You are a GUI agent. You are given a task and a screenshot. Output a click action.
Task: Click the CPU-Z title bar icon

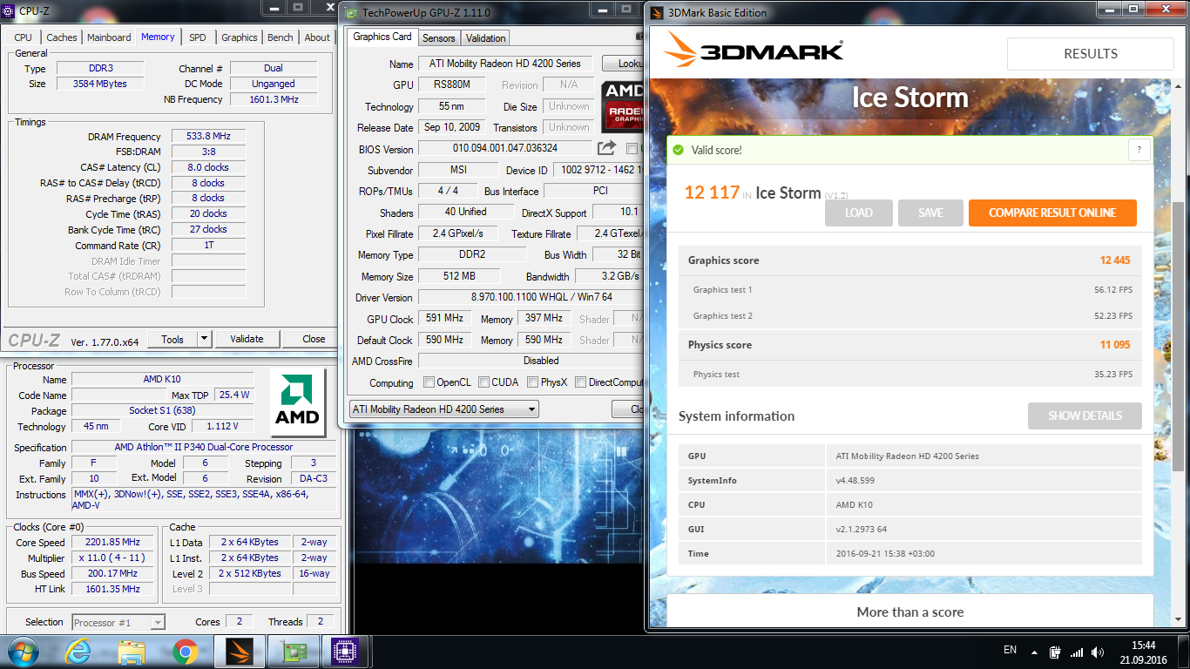(10, 11)
